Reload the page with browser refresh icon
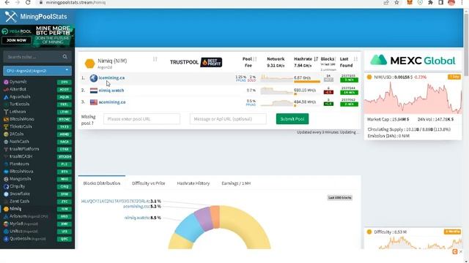469x263 pixels. click(x=28, y=2)
